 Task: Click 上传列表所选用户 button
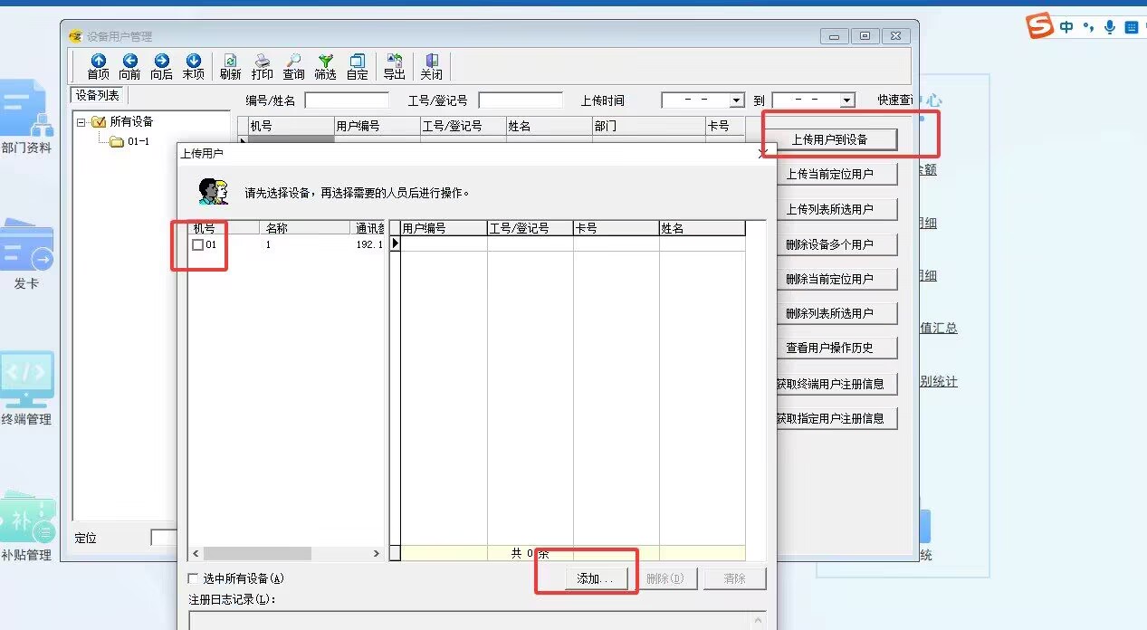coord(829,209)
